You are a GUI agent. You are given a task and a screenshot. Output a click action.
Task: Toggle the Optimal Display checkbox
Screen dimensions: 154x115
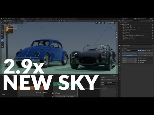click(138, 60)
